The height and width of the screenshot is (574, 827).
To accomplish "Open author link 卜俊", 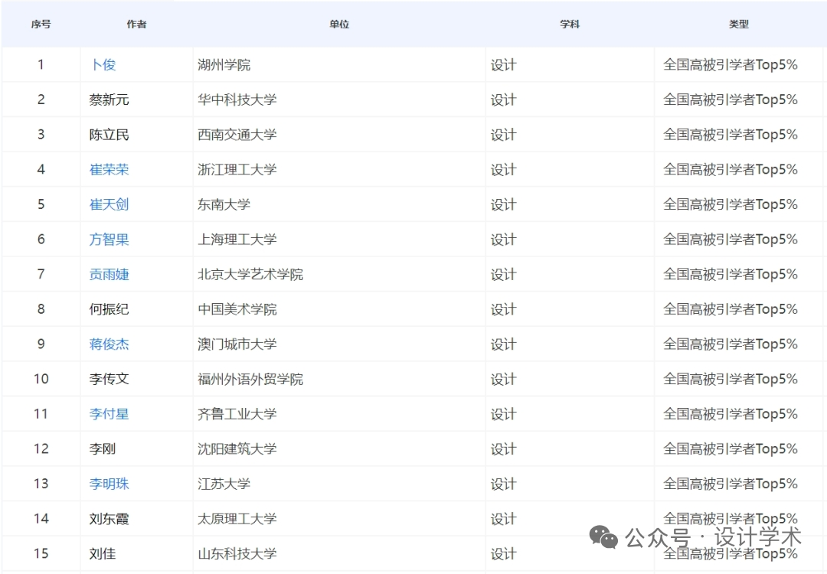I will point(103,65).
